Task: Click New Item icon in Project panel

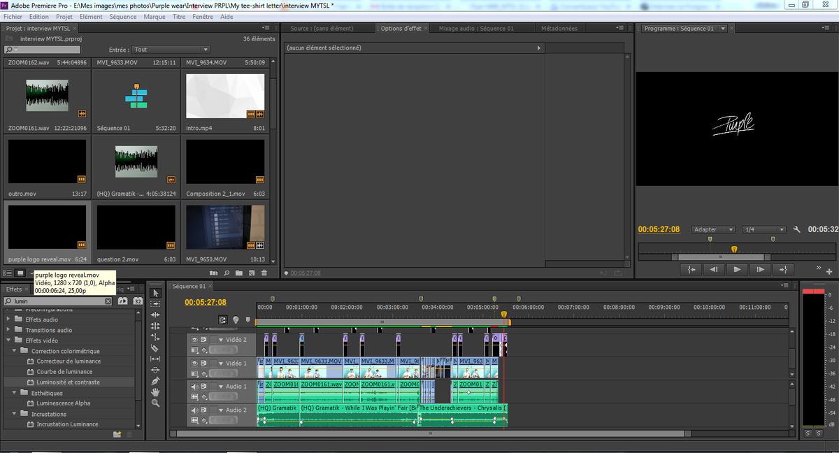Action: coord(251,273)
